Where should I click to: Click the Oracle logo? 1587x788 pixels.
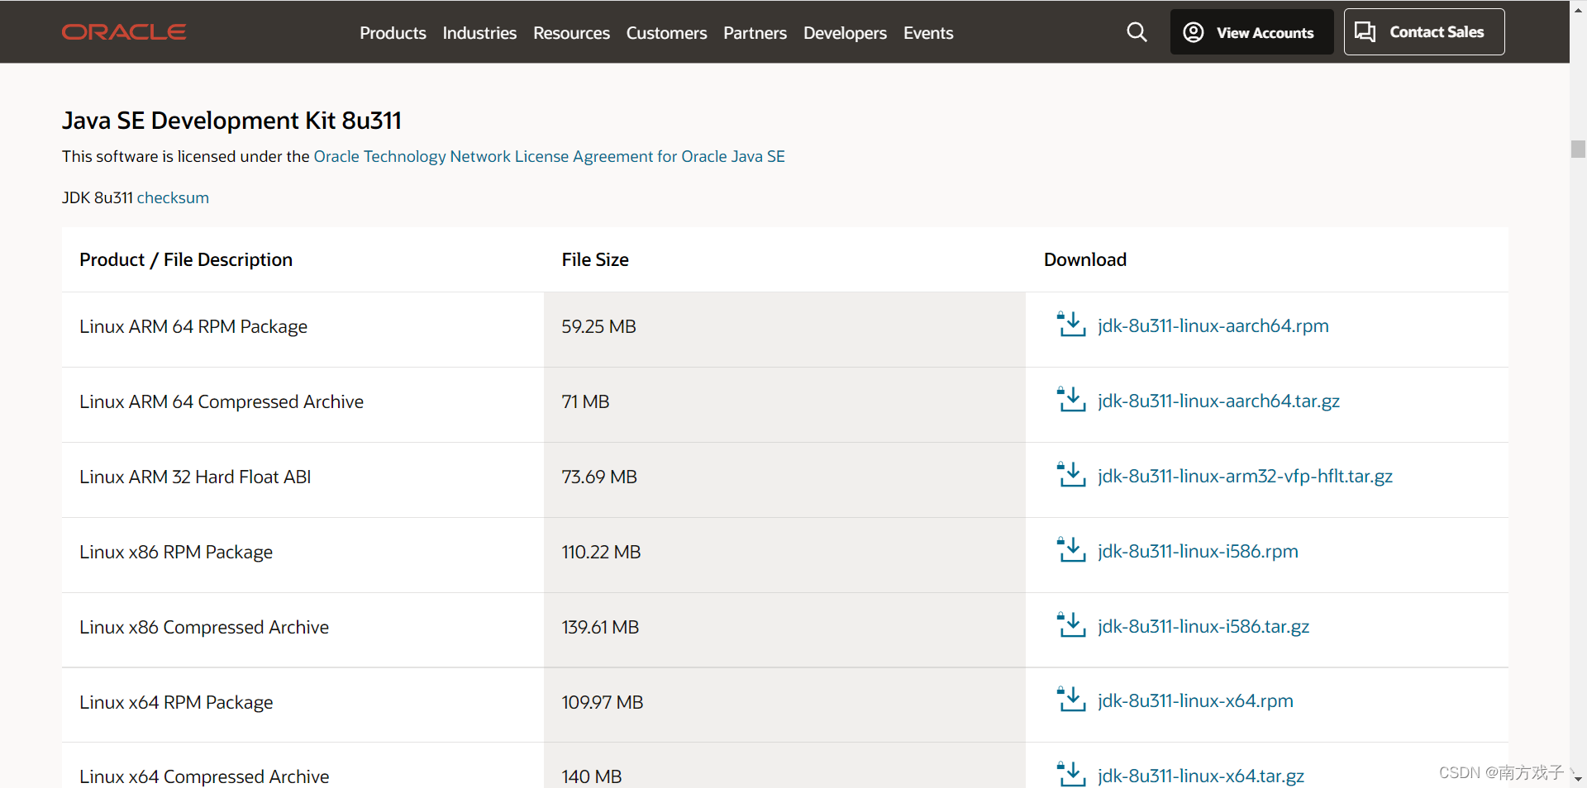click(x=124, y=32)
